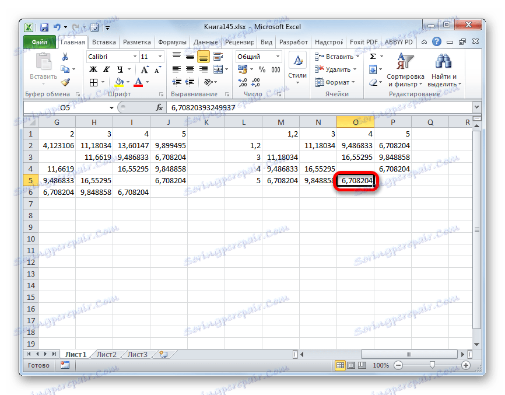The height and width of the screenshot is (395, 505).
Task: Click the Fill Color paint bucket
Action: [119, 82]
